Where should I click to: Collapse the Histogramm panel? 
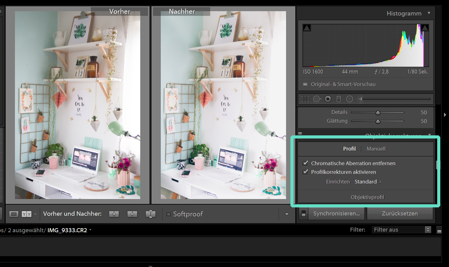tap(429, 13)
